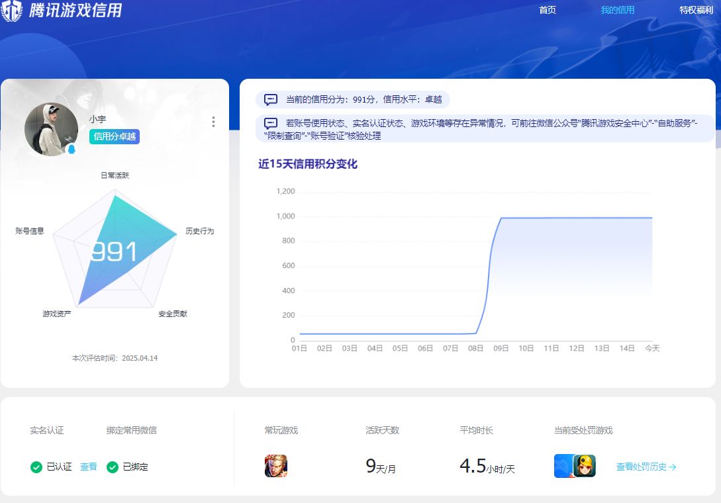Viewport: 721px width, 503px height.
Task: Click the chat icon beside account status notice
Action: (271, 123)
